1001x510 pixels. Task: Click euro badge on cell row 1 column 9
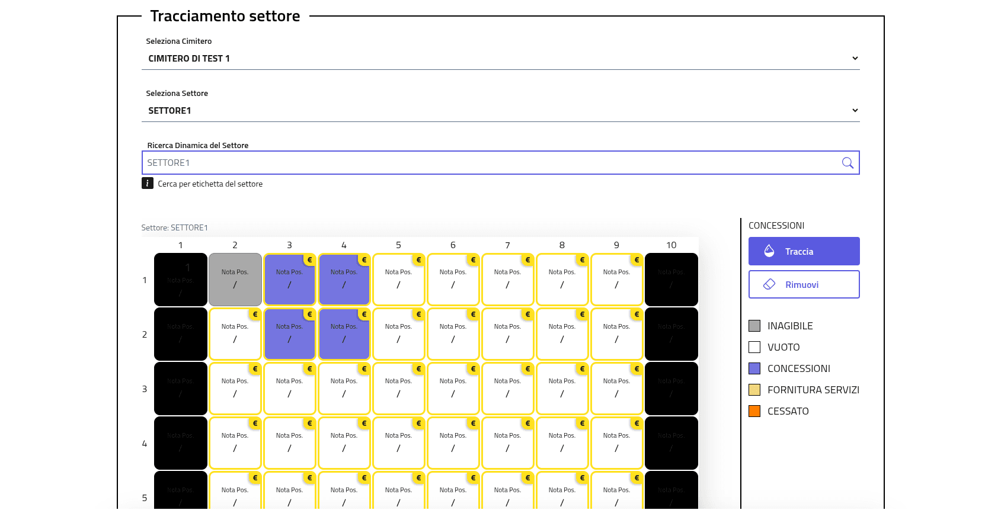(637, 259)
